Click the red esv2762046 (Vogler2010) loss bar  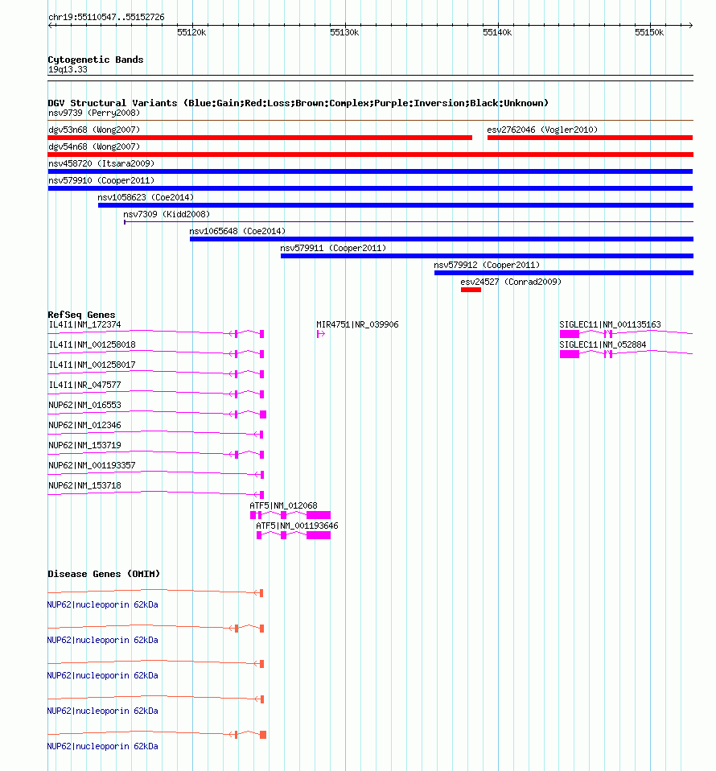click(x=590, y=138)
